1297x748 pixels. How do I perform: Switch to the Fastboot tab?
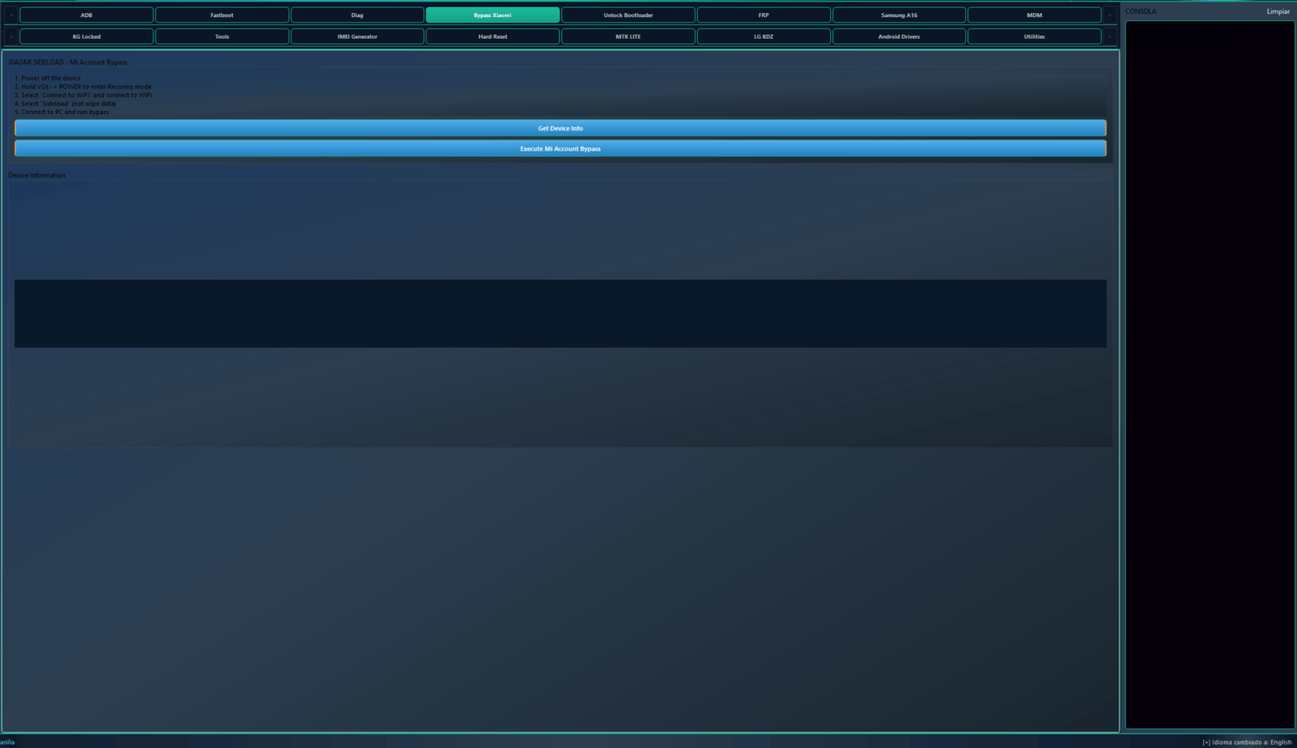(x=221, y=15)
